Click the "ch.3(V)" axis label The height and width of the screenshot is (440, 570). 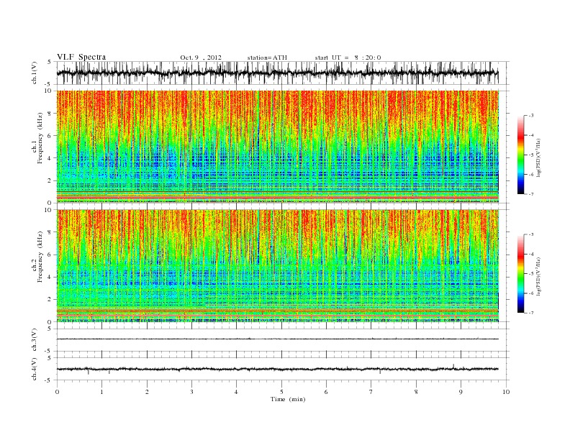coord(35,340)
